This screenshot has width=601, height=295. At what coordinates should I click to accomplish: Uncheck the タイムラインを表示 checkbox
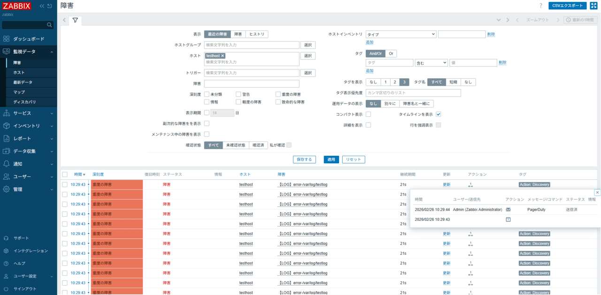point(438,114)
